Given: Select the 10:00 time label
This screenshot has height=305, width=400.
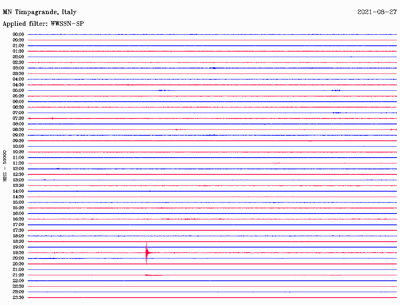Looking at the screenshot, I should tap(18, 146).
